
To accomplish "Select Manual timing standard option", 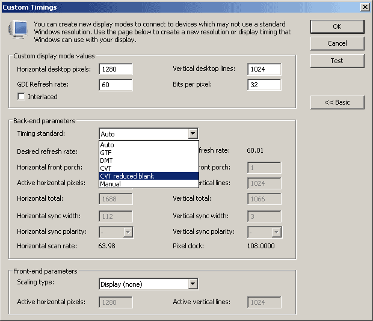I will 149,184.
